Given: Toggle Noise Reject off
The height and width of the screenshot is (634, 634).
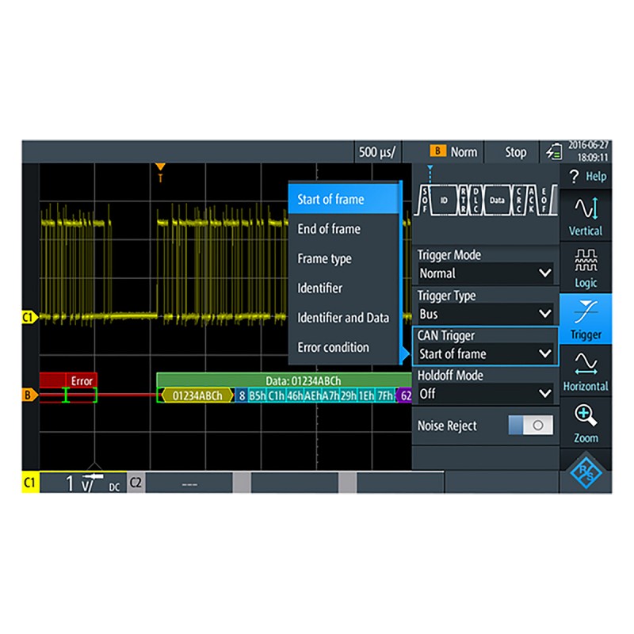Looking at the screenshot, I should click(529, 426).
